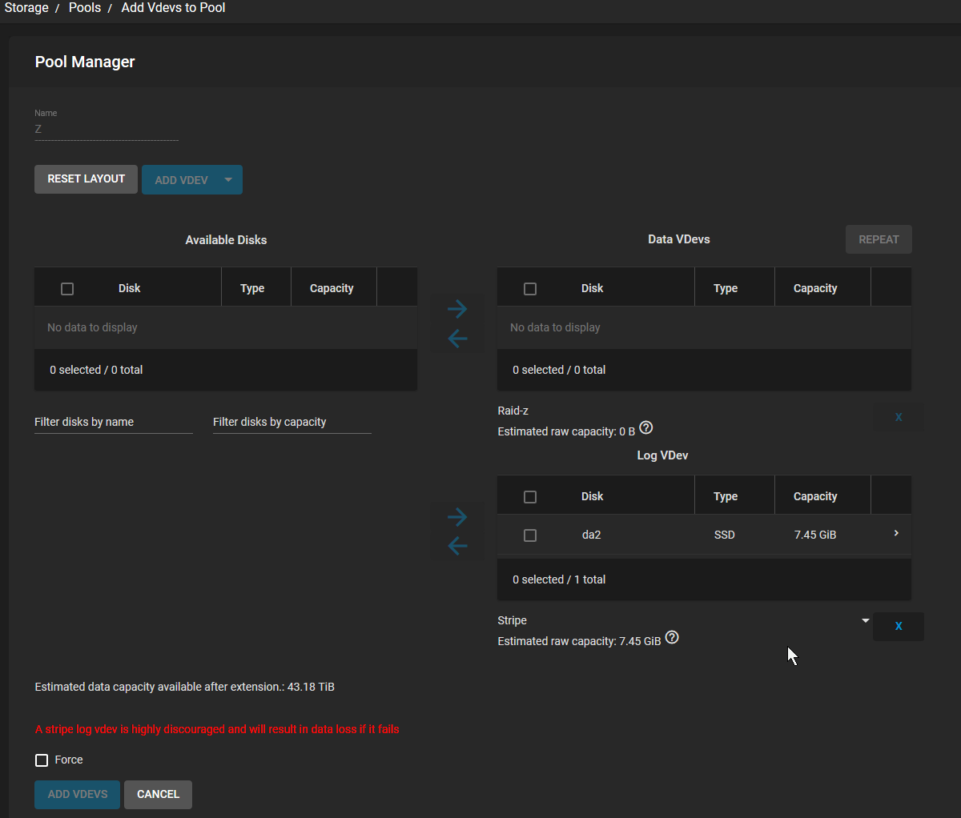Check the da2 disk row checkbox

coord(530,535)
